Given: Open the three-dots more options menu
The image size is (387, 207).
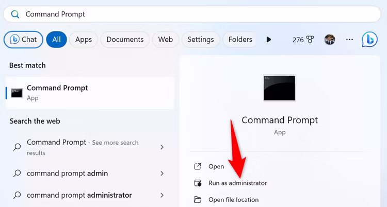Looking at the screenshot, I should pyautogui.click(x=349, y=40).
